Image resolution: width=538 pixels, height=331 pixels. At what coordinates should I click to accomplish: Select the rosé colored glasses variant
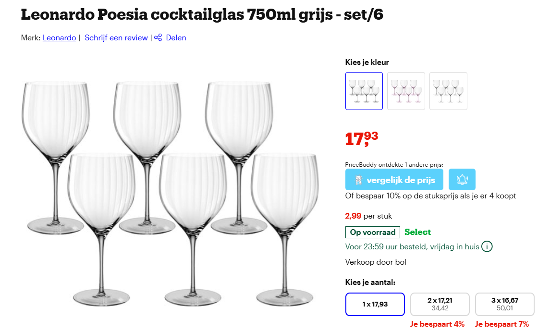pyautogui.click(x=406, y=91)
